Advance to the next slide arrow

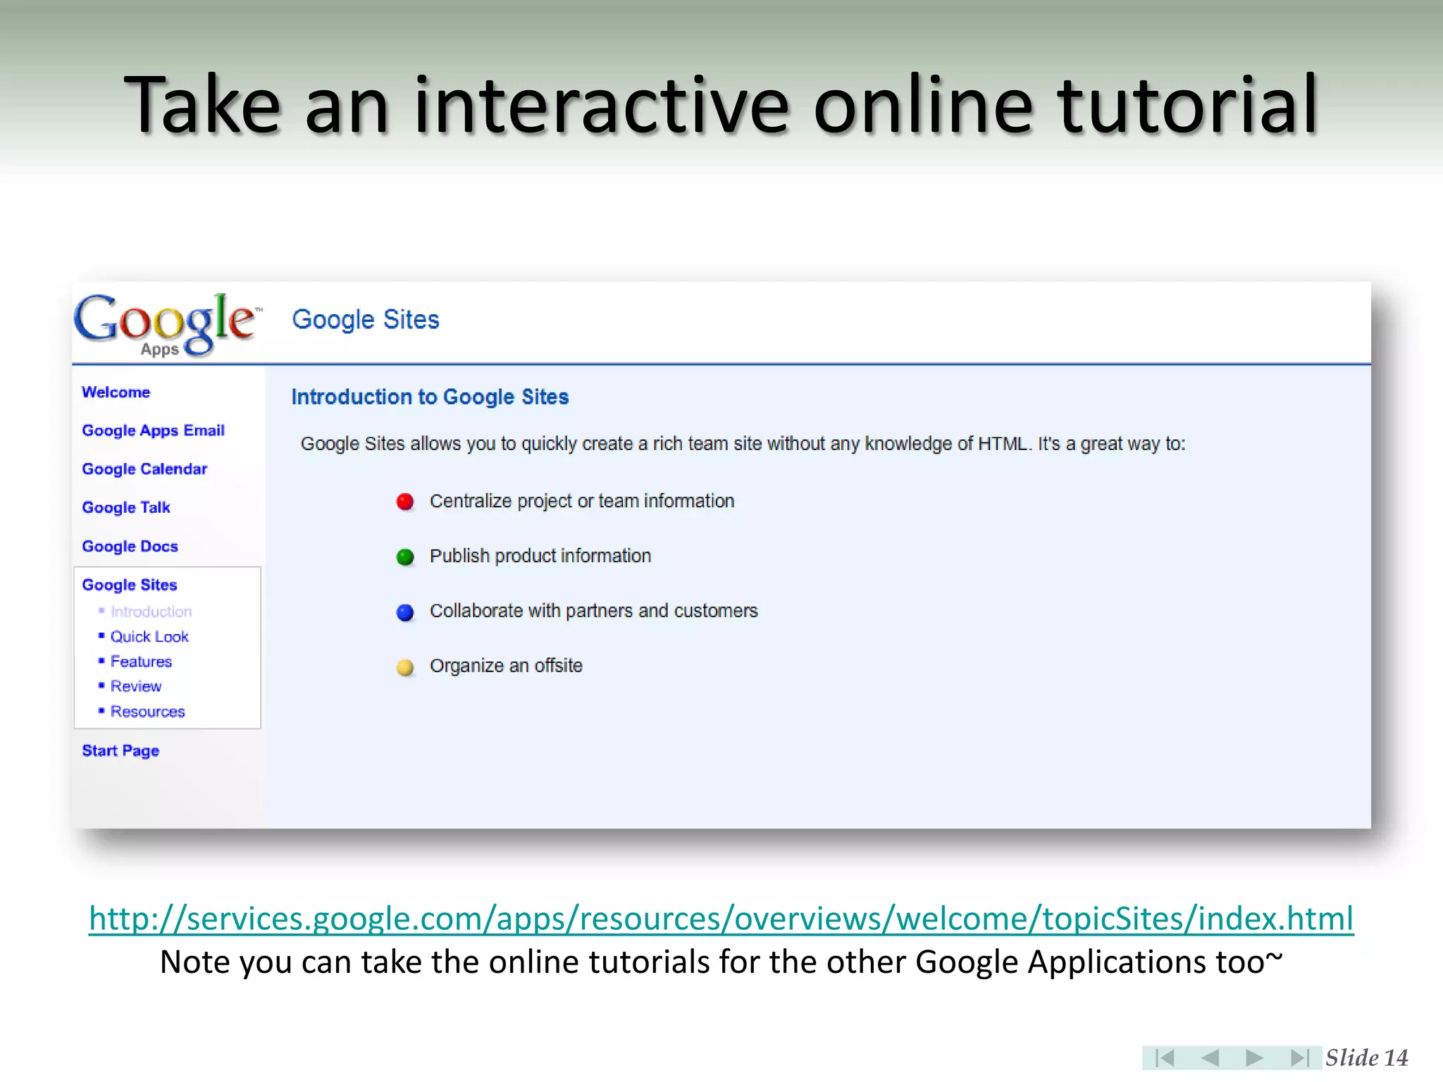tap(1254, 1057)
